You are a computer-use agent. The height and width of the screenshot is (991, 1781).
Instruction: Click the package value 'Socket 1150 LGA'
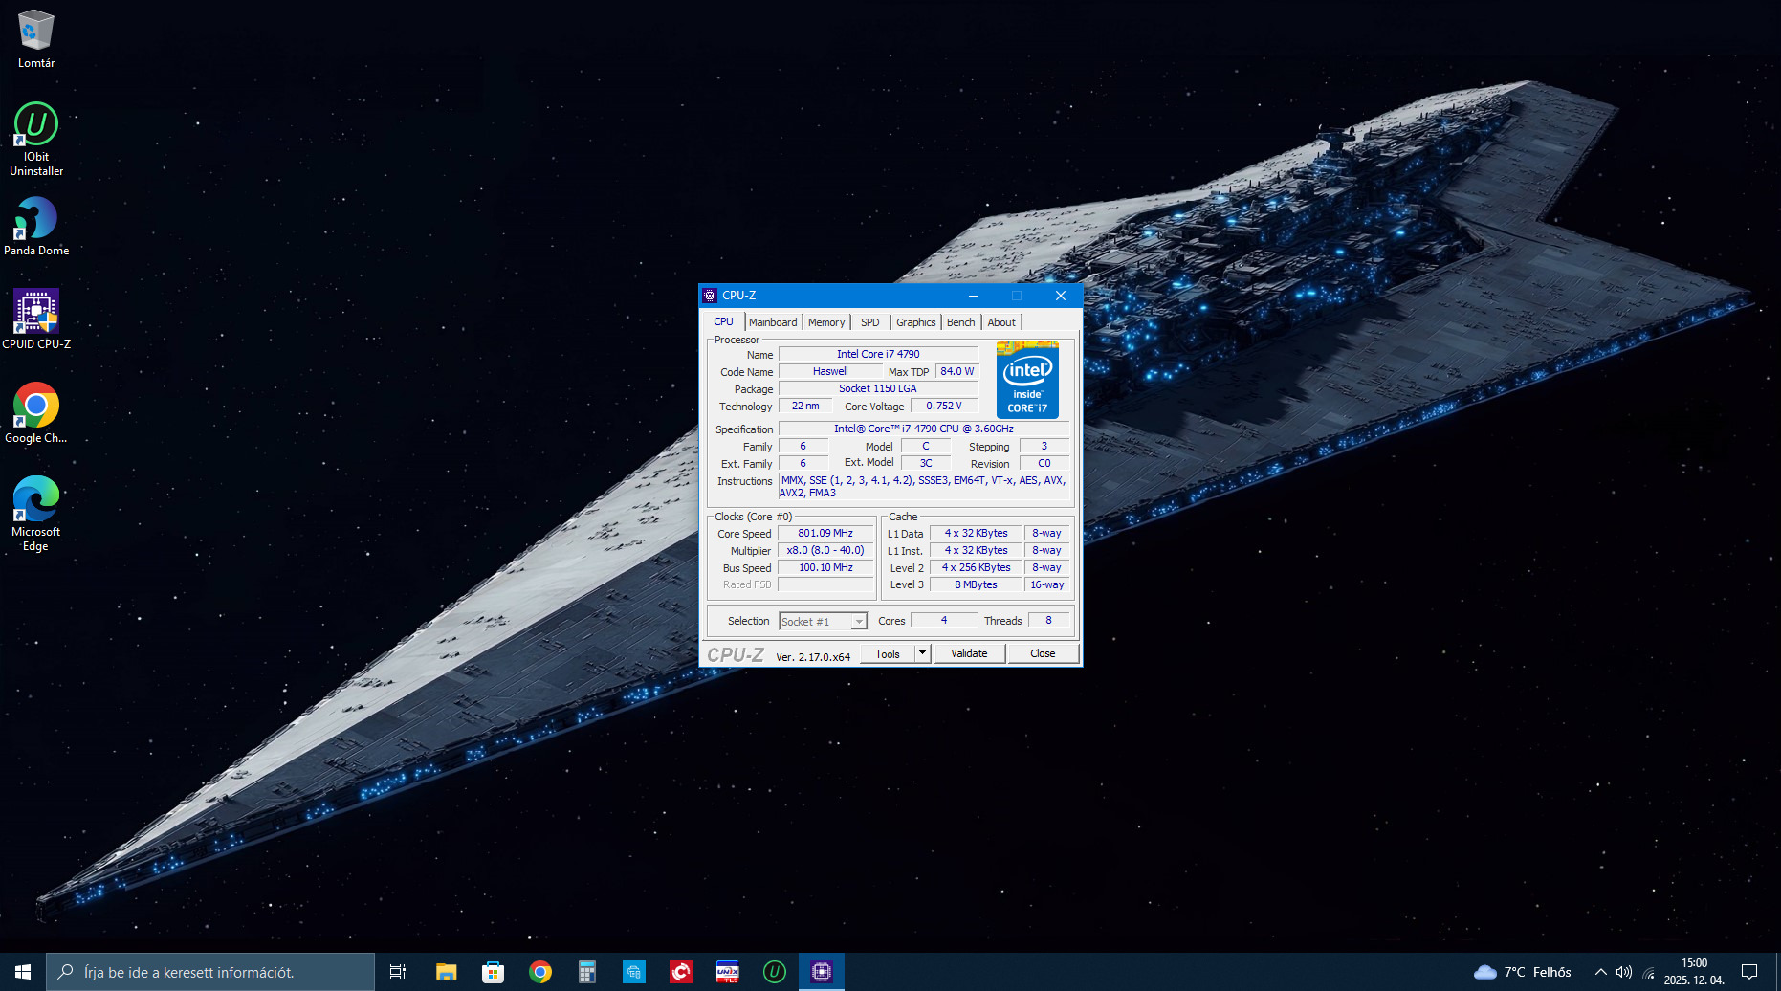tap(878, 388)
